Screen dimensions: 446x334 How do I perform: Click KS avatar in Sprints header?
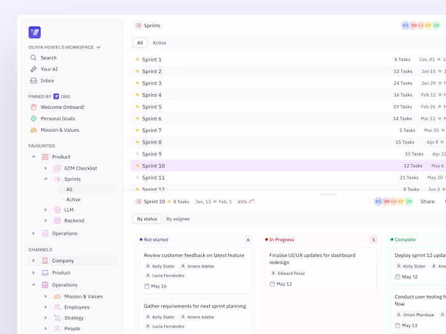coord(405,25)
